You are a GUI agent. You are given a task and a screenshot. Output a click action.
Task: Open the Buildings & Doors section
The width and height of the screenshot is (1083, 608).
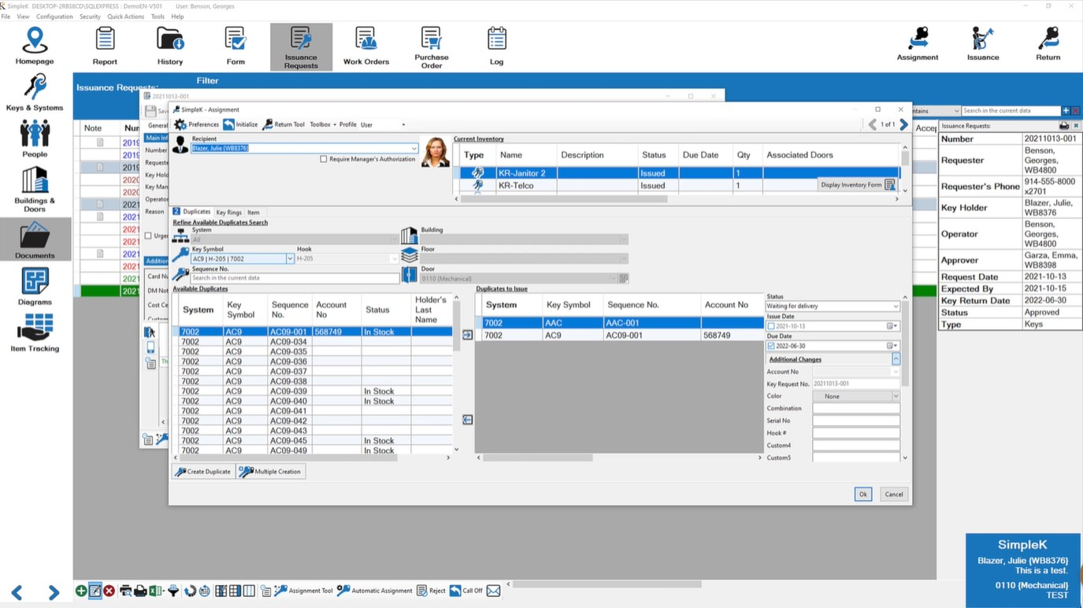point(35,190)
